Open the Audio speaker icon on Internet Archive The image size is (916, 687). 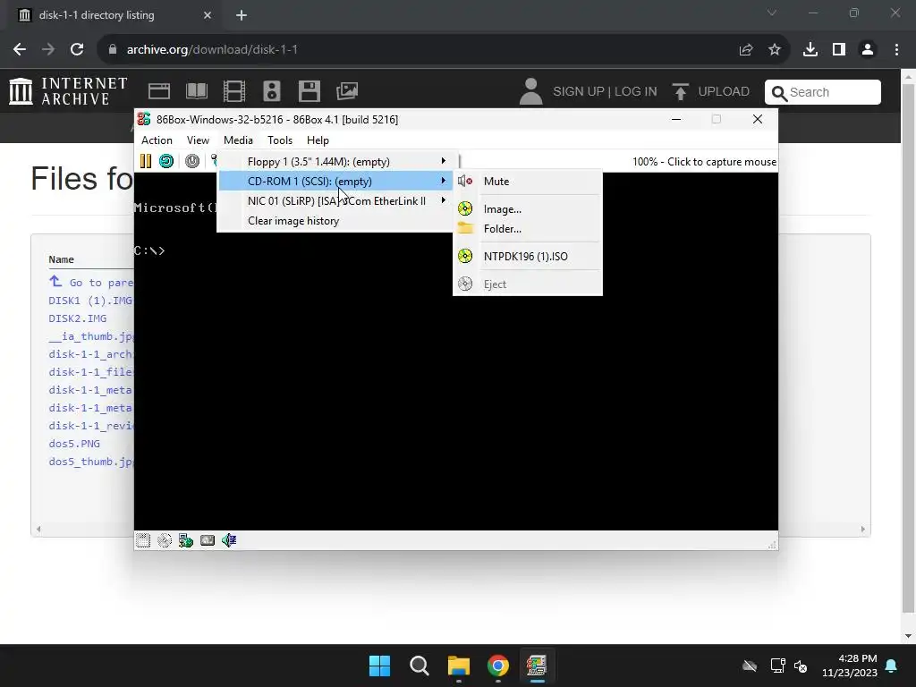(x=272, y=91)
